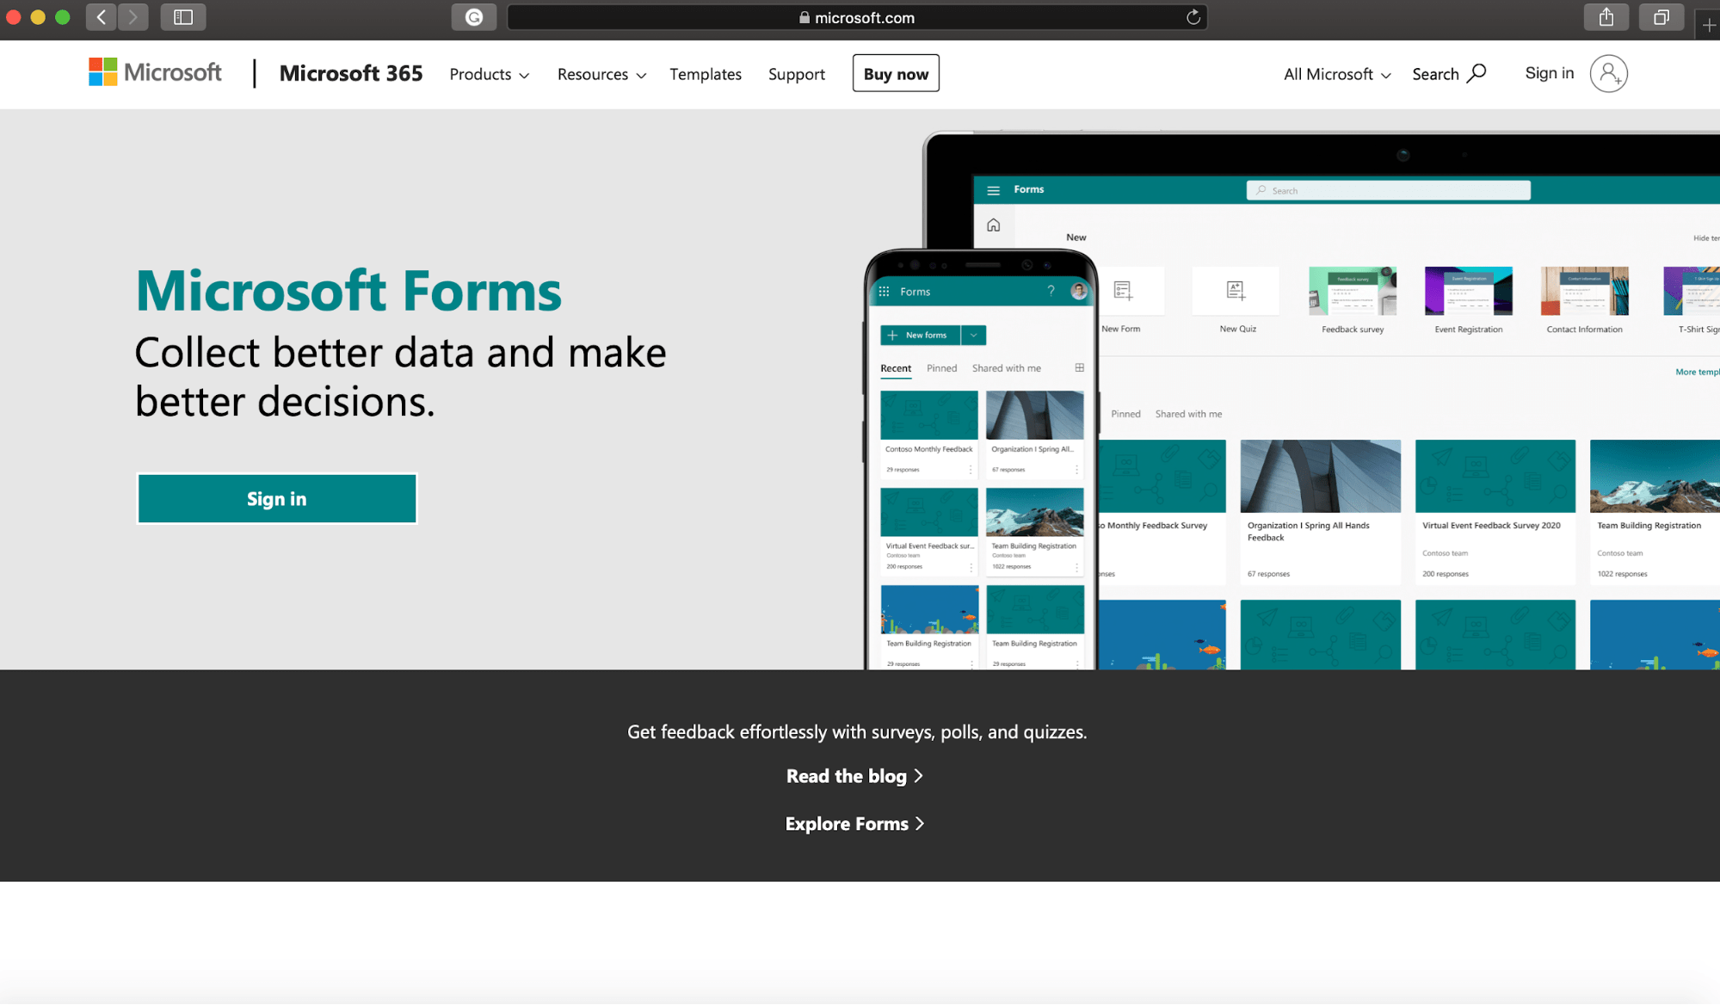Viewport: 1720px width, 1005px height.
Task: Toggle the Safari sidebar
Action: click(x=182, y=16)
